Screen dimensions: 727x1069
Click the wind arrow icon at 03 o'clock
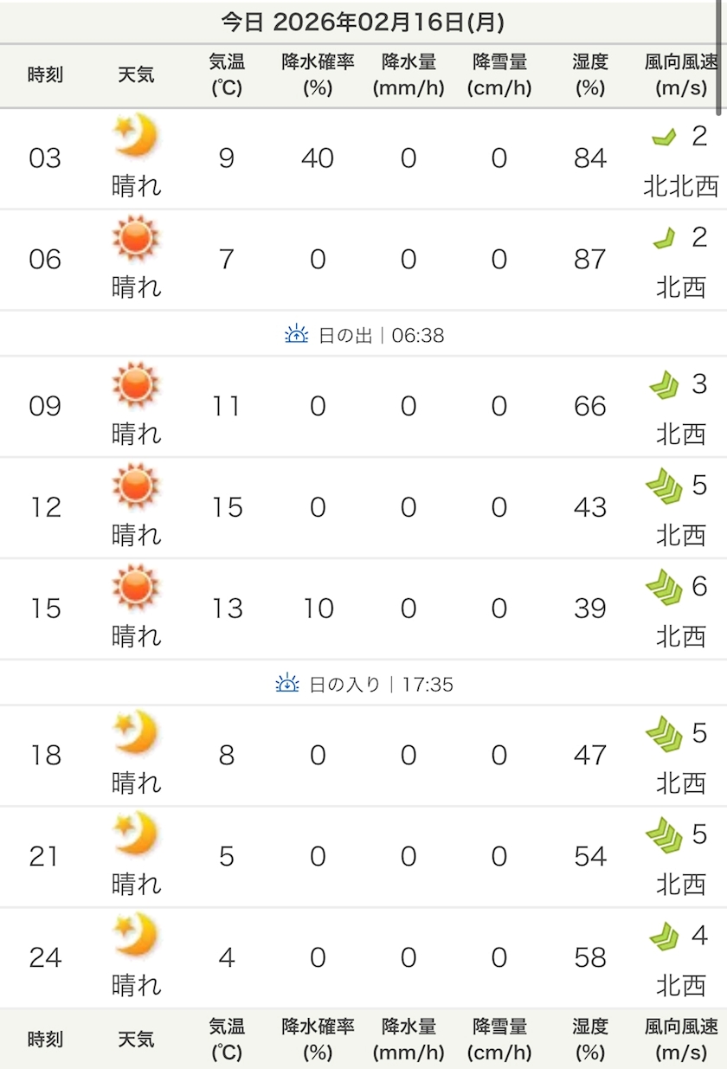coord(664,137)
